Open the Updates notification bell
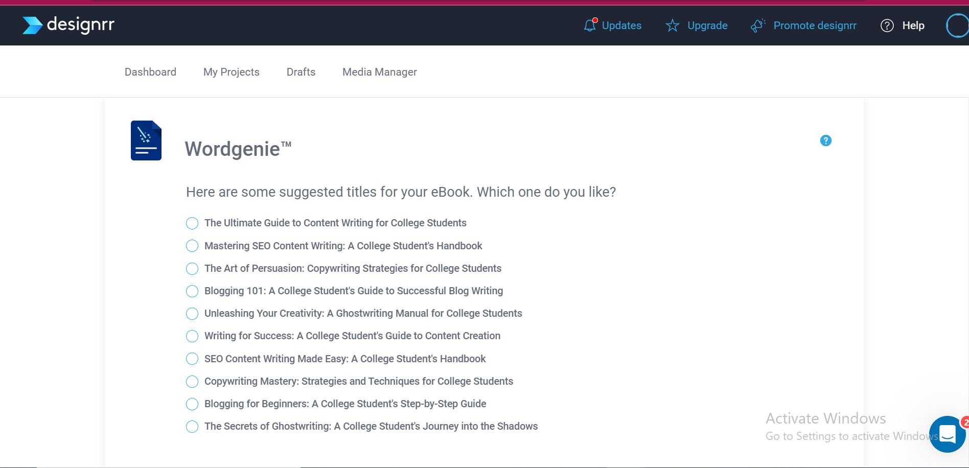Screen dimensions: 969x468 (589, 25)
